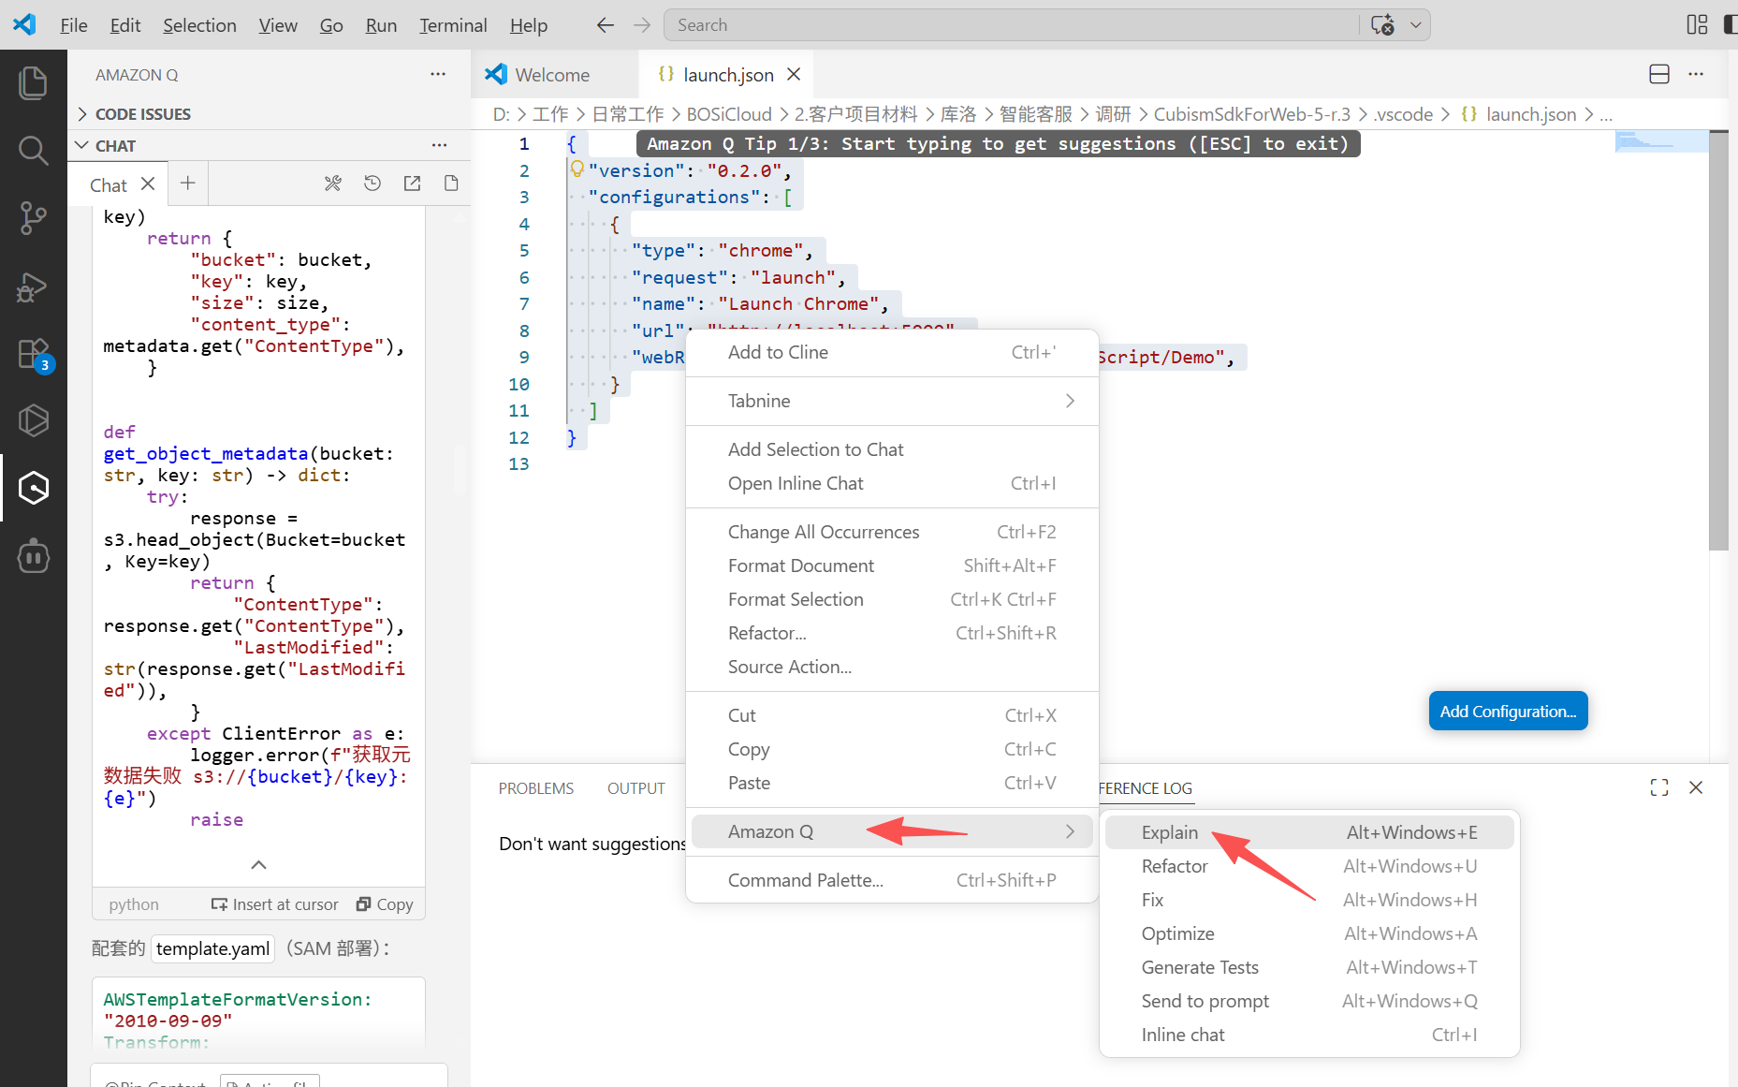Open the Run and Debug view
The width and height of the screenshot is (1738, 1087).
[x=34, y=286]
